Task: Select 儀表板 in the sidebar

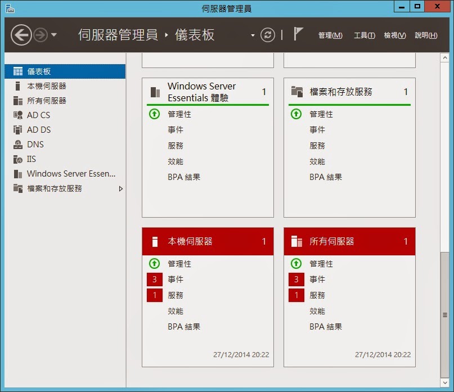Action: click(x=65, y=71)
